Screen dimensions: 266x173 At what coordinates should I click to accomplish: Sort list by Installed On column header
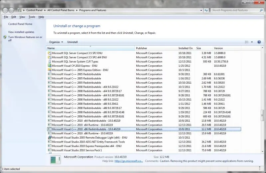[186, 48]
